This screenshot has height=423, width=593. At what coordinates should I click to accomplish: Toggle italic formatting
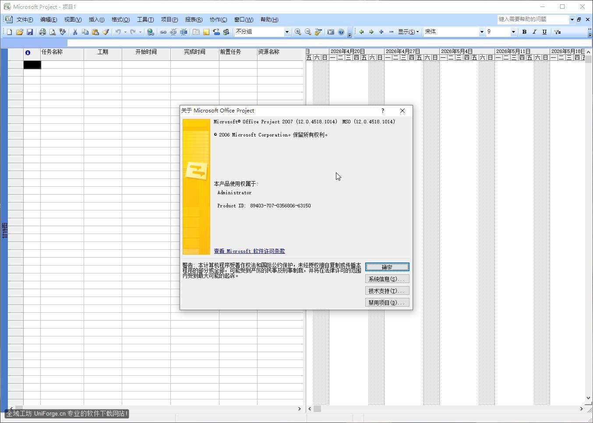(534, 32)
